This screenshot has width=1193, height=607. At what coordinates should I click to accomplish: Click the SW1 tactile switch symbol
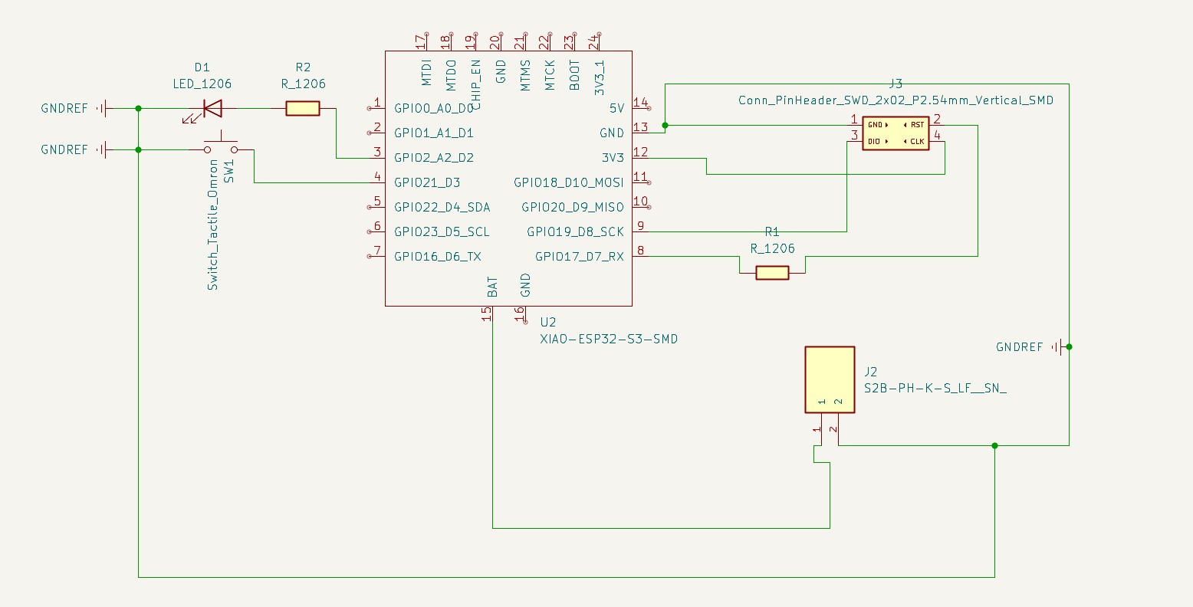(221, 147)
